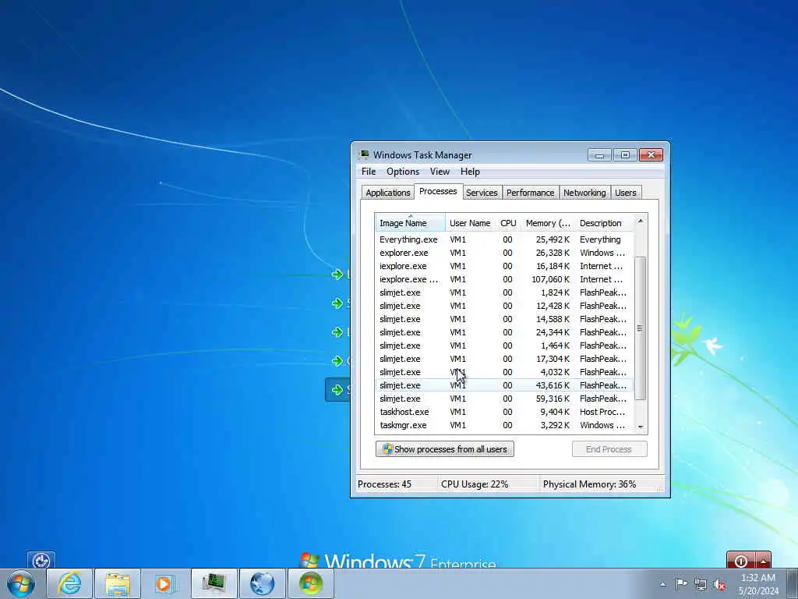Sort by Image Name column header
The image size is (798, 599).
coord(410,223)
